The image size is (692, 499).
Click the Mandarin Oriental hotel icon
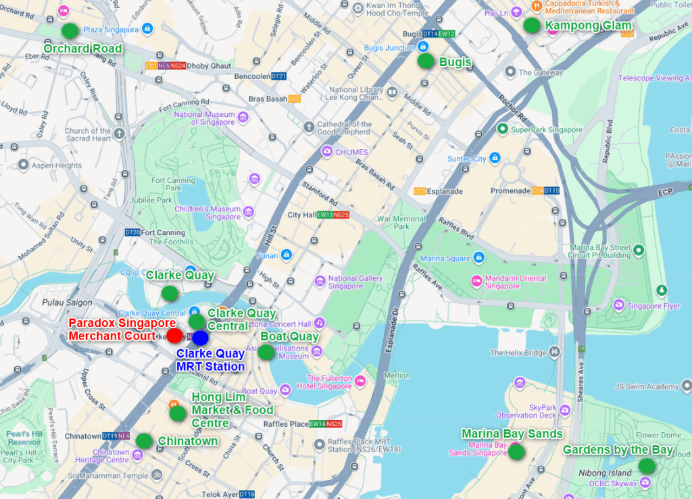pos(476,281)
